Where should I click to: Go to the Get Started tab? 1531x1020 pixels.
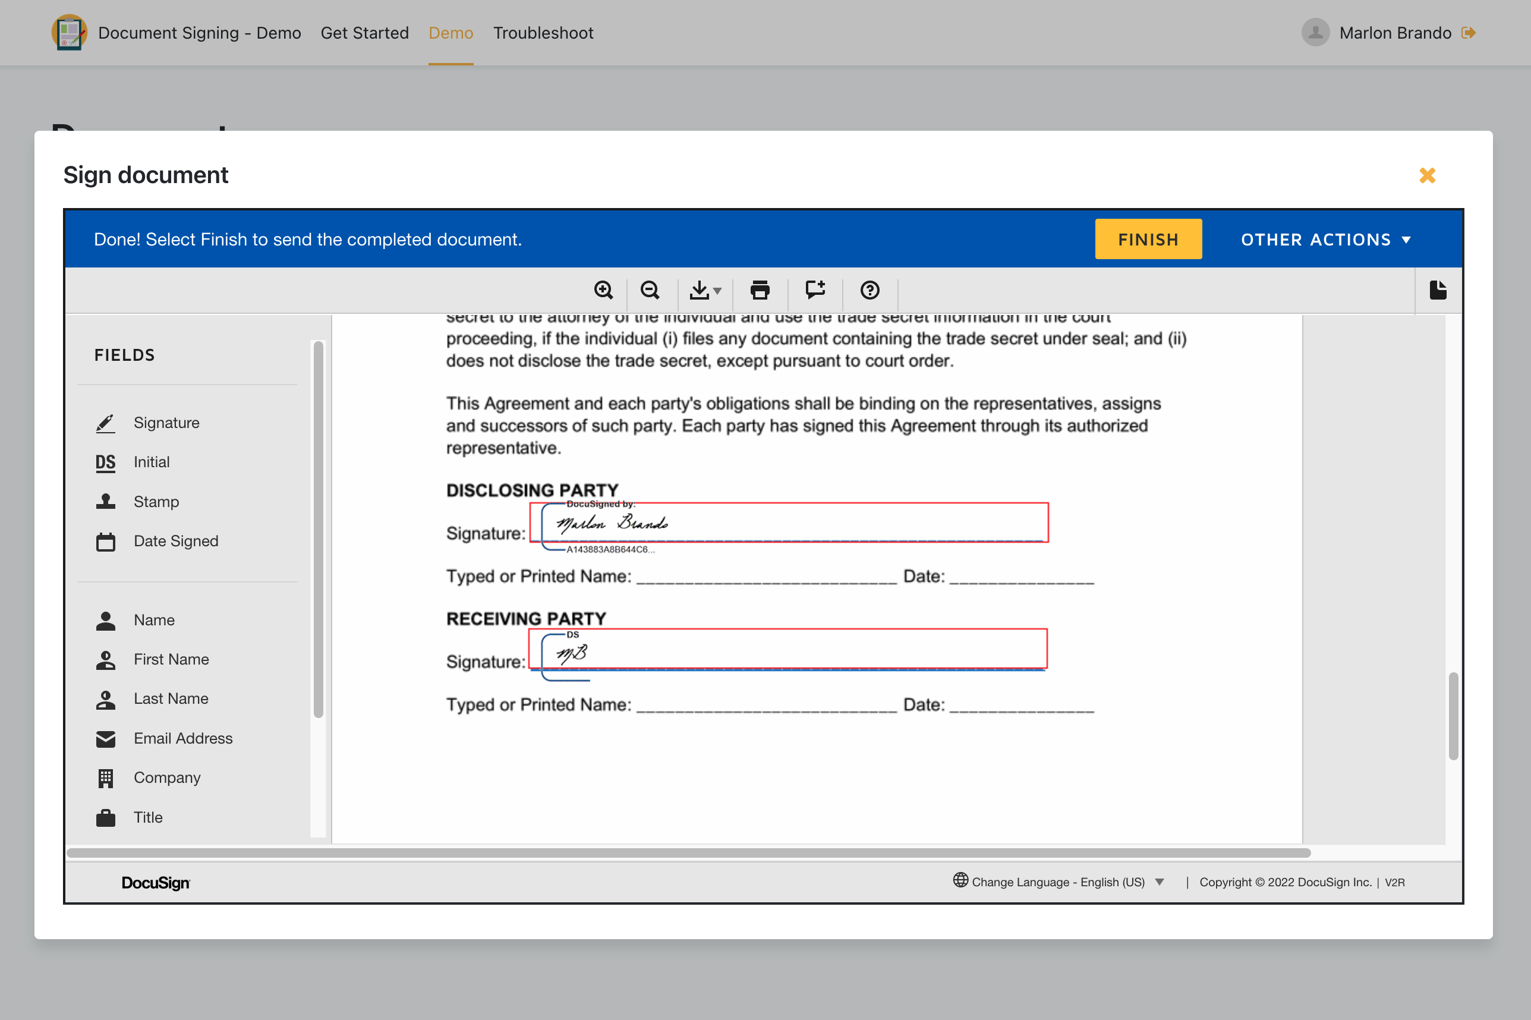[364, 33]
